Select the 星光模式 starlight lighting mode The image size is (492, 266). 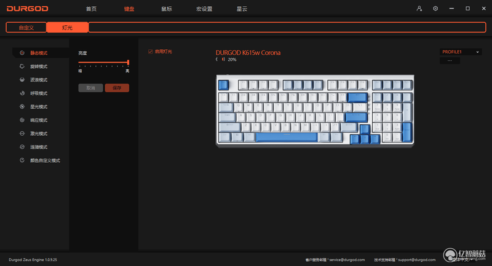coord(39,107)
